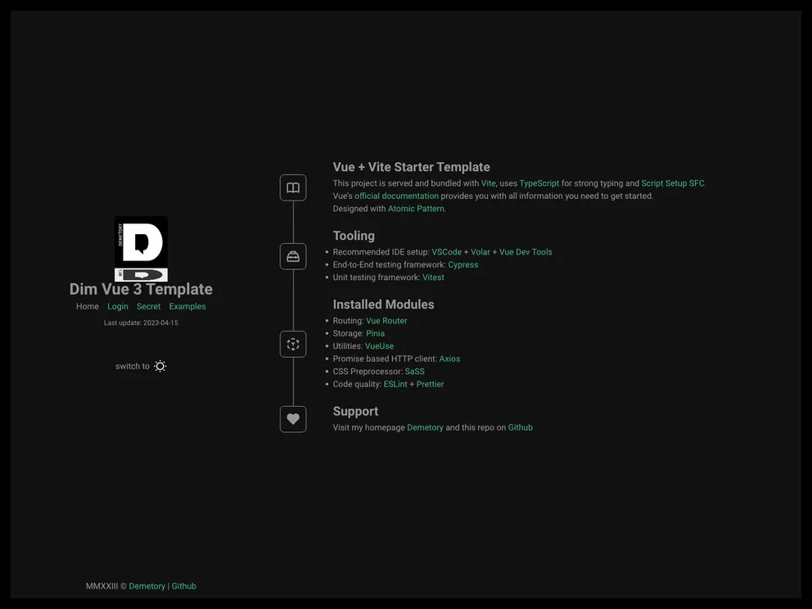The height and width of the screenshot is (609, 812).
Task: Click the Axios HTTP client link
Action: click(449, 359)
